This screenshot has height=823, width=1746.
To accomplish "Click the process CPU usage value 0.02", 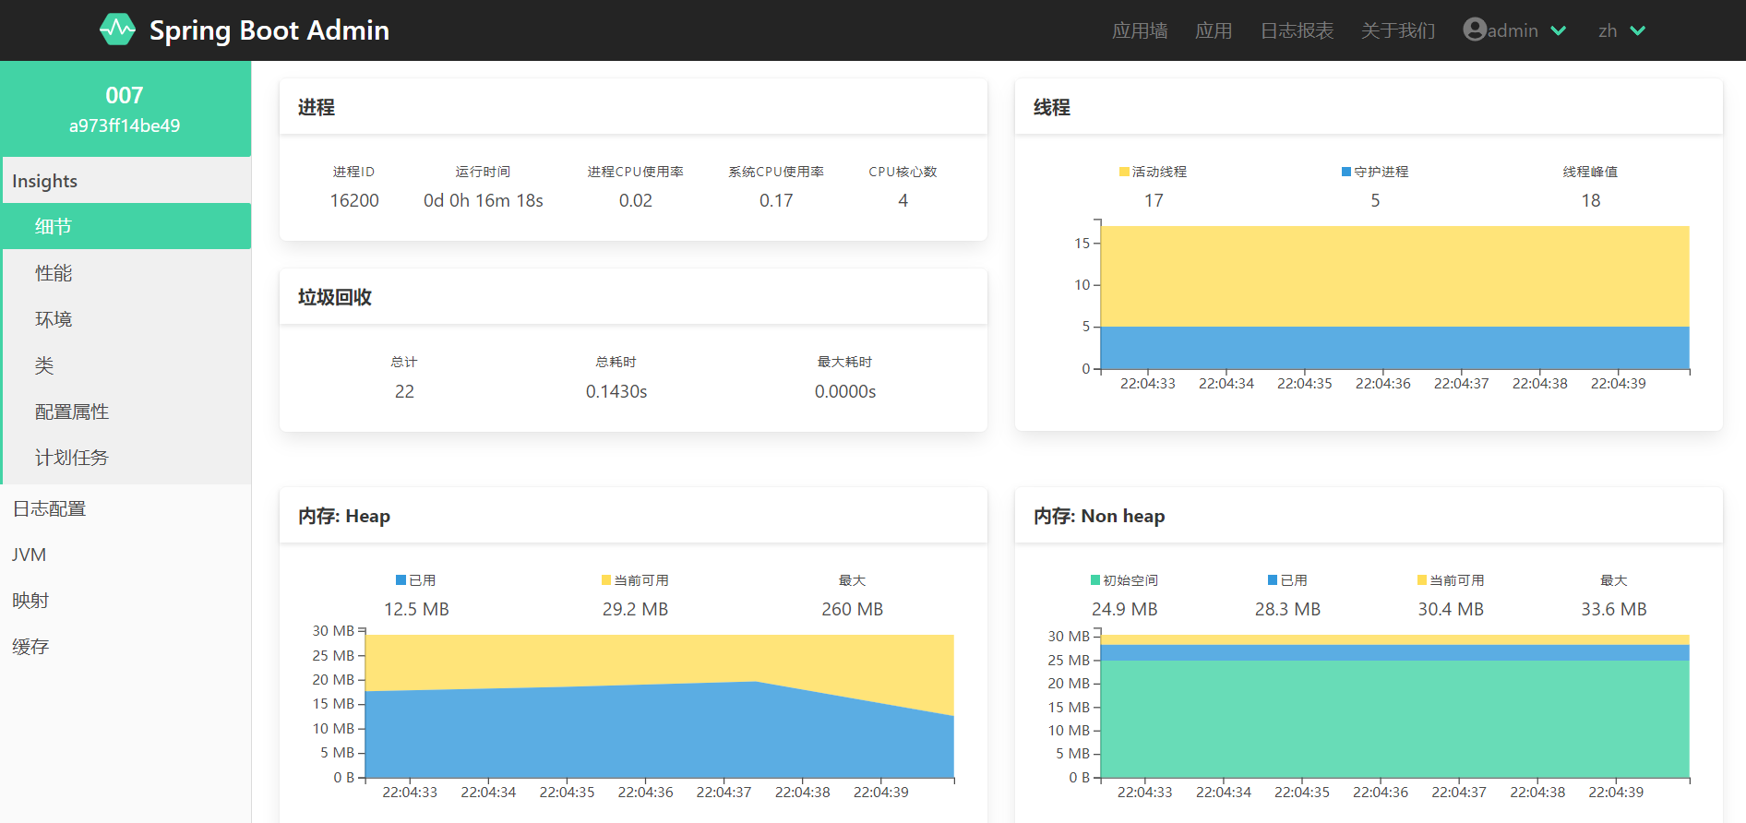I will coord(636,200).
